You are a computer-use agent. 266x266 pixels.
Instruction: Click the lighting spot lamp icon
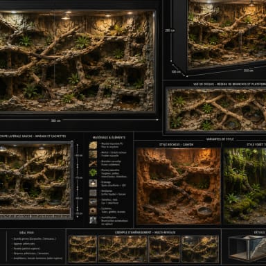[x=93, y=183]
